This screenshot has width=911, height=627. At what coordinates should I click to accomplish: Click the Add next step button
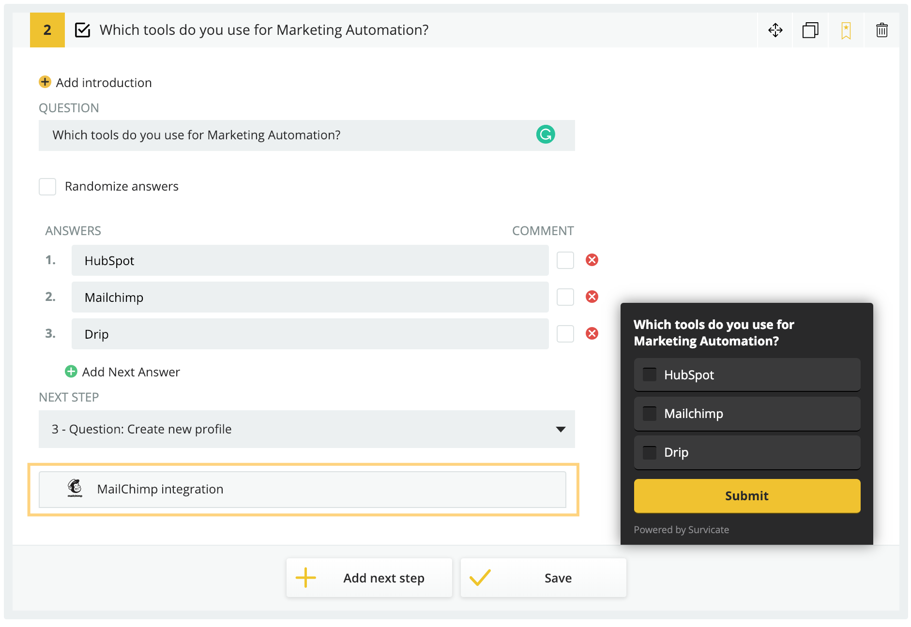(369, 578)
